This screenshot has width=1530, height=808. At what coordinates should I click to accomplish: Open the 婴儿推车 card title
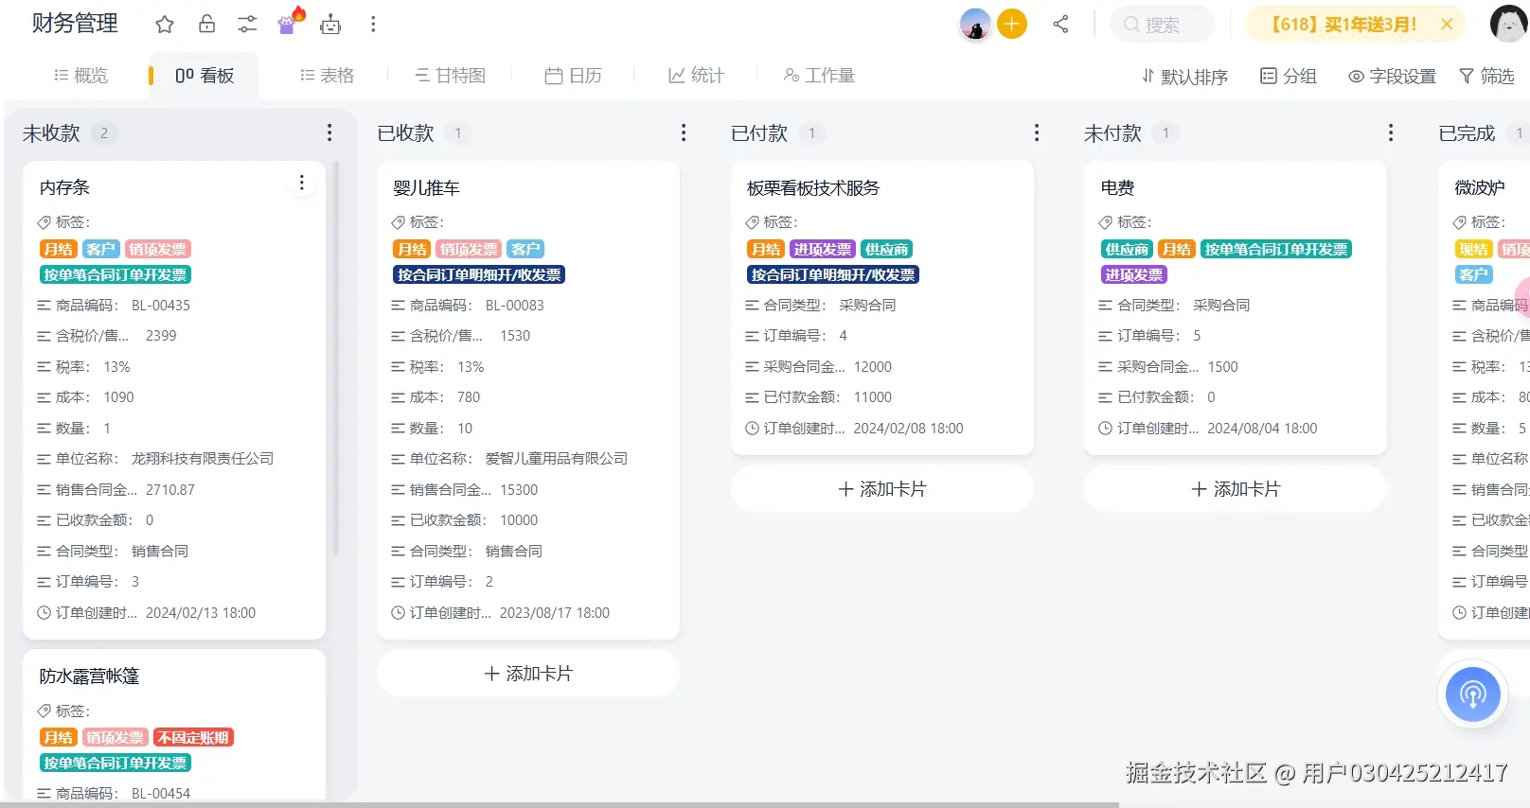426,188
